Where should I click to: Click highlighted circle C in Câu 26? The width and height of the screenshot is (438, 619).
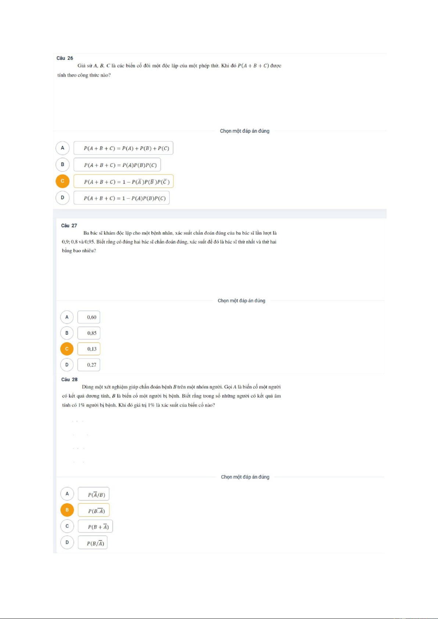tap(62, 181)
